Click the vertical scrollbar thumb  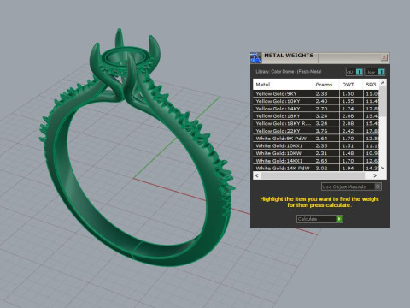coord(383,101)
